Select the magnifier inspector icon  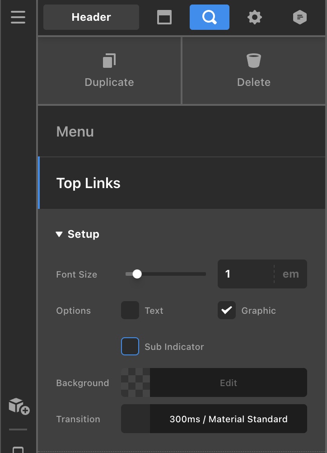[x=209, y=17]
